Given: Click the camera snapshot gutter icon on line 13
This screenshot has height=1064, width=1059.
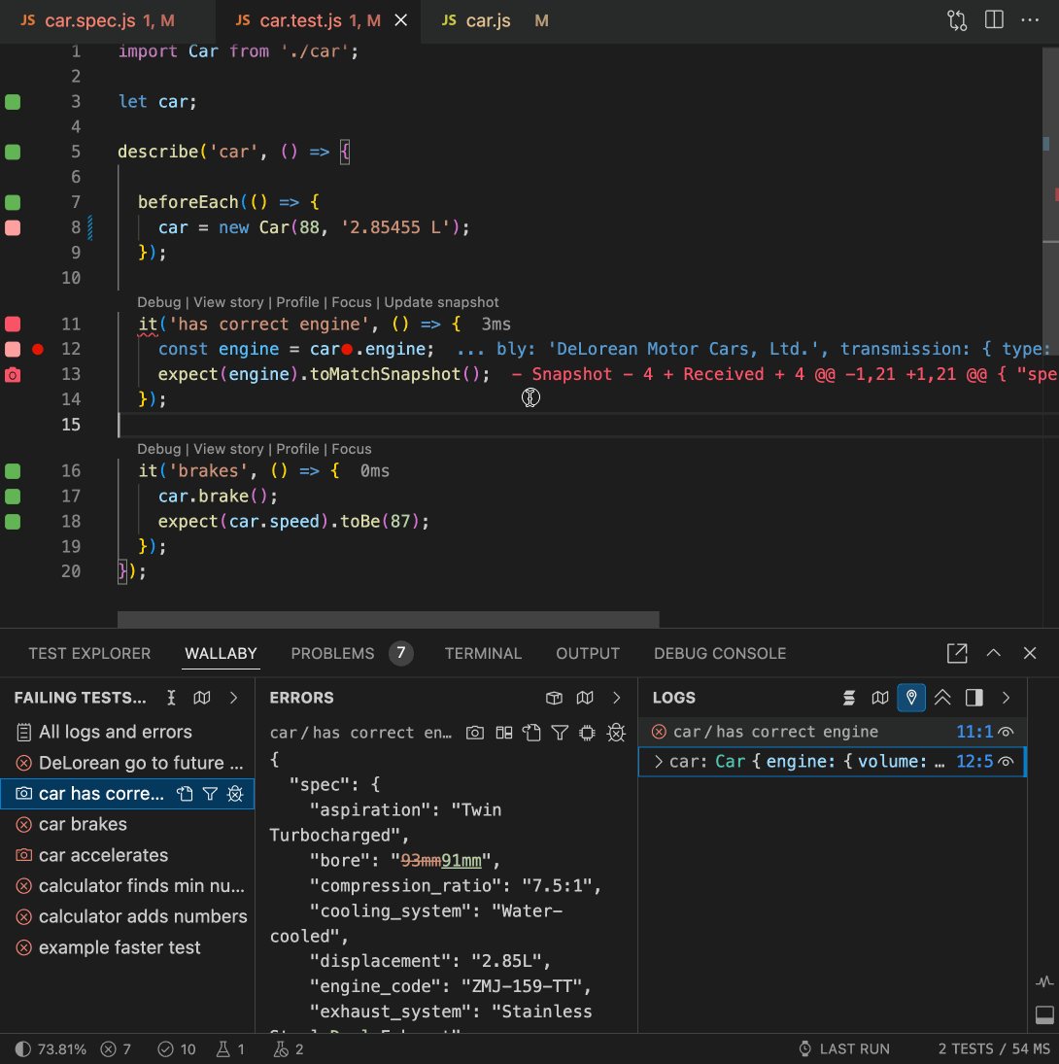Looking at the screenshot, I should 13,374.
